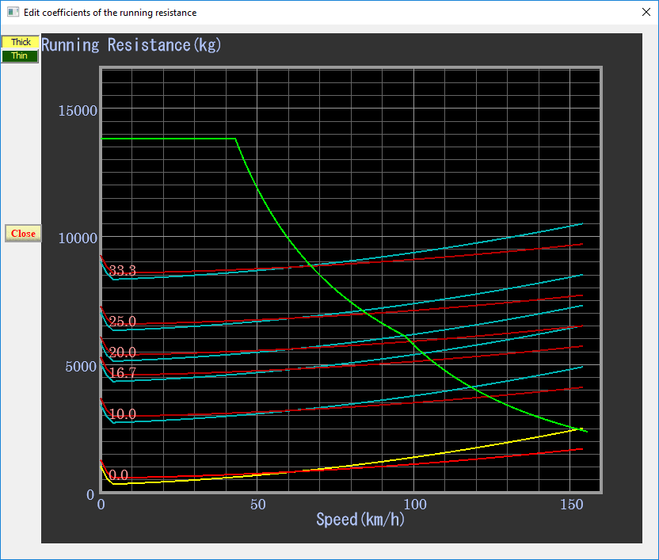Click the 100 speed axis value

tap(415, 505)
